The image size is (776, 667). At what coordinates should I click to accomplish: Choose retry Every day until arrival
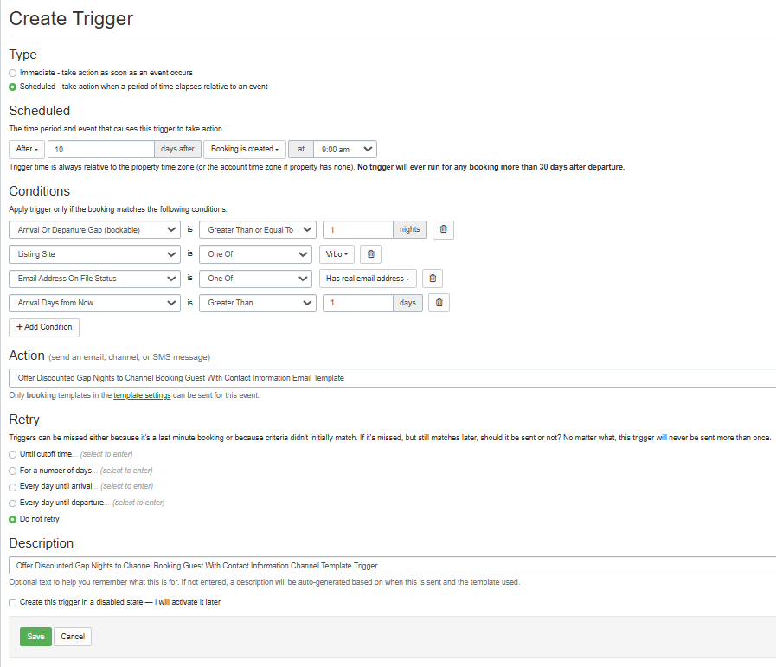pos(13,487)
